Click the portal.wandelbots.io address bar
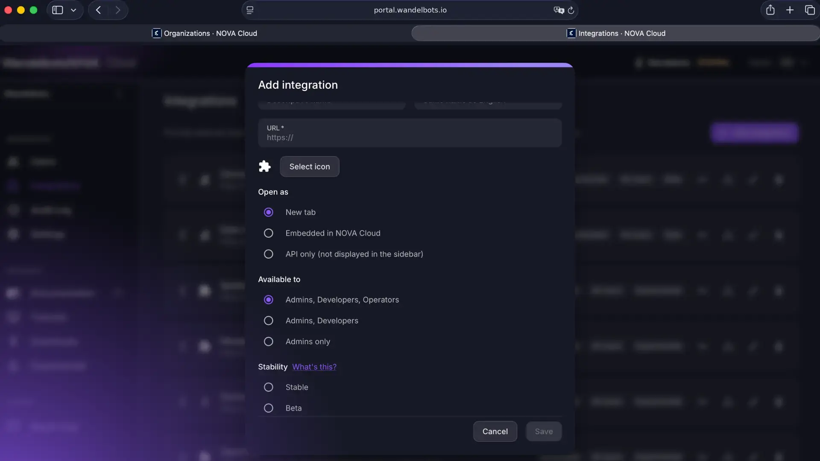 (x=410, y=10)
